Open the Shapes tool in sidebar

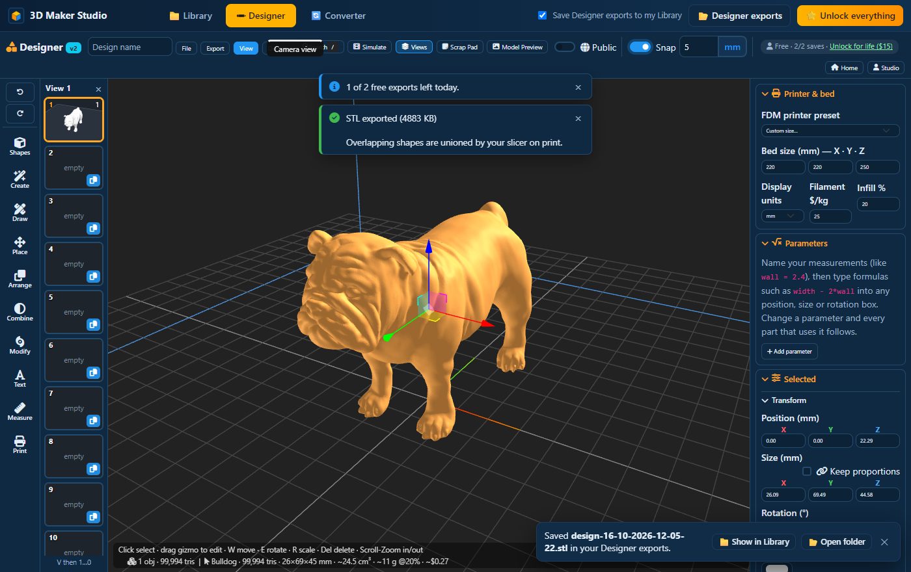click(20, 146)
